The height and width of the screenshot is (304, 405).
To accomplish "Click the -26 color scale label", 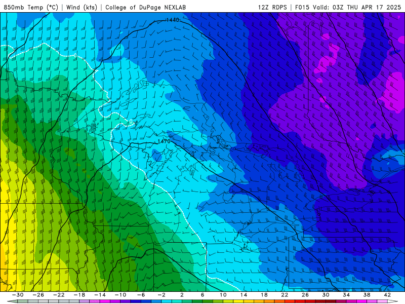I will [38, 295].
